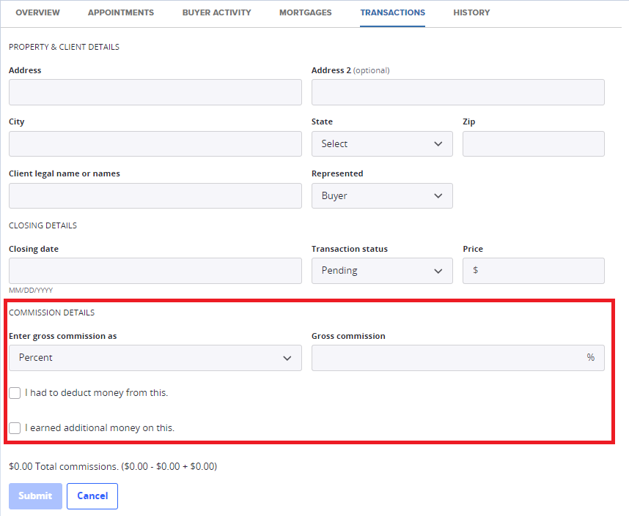629x516 pixels.
Task: Expand the Represented dropdown arrow
Action: tap(438, 196)
